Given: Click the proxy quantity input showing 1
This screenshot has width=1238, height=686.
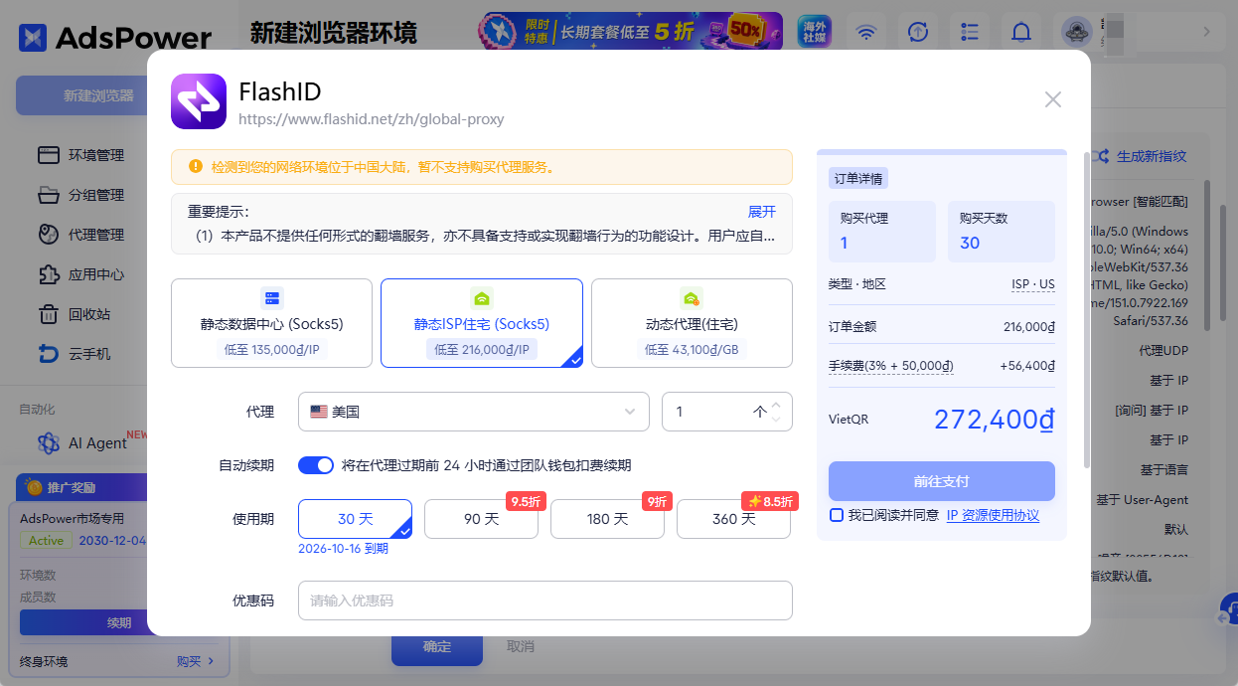Looking at the screenshot, I should tap(727, 412).
